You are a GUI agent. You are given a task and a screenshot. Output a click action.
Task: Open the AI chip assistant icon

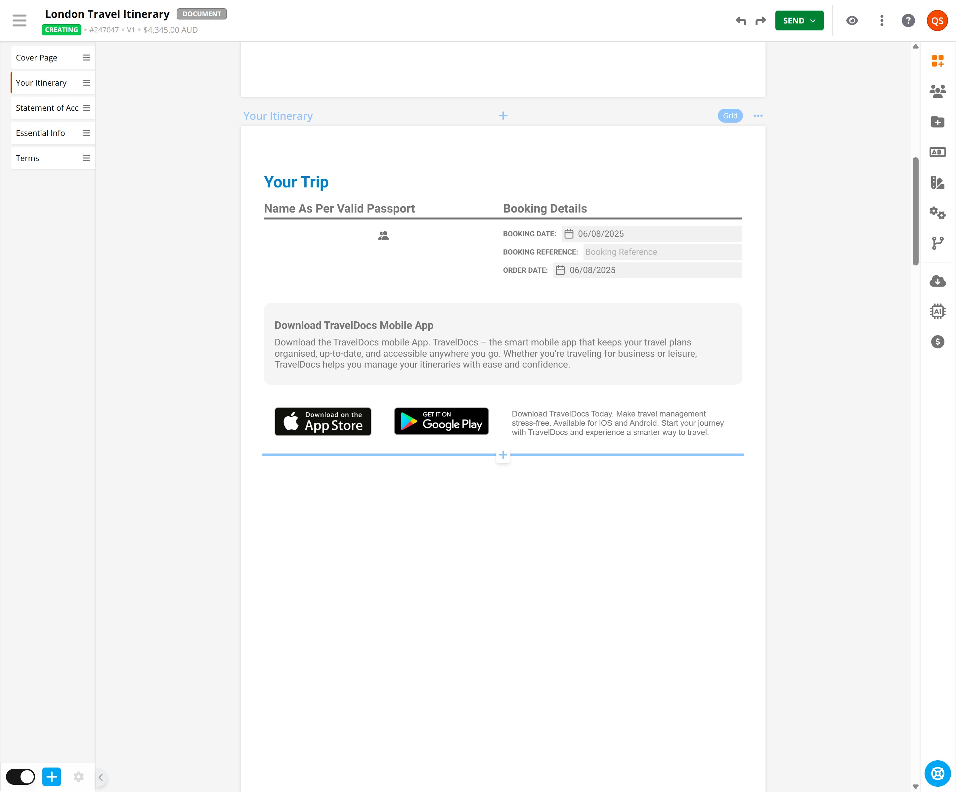click(937, 312)
